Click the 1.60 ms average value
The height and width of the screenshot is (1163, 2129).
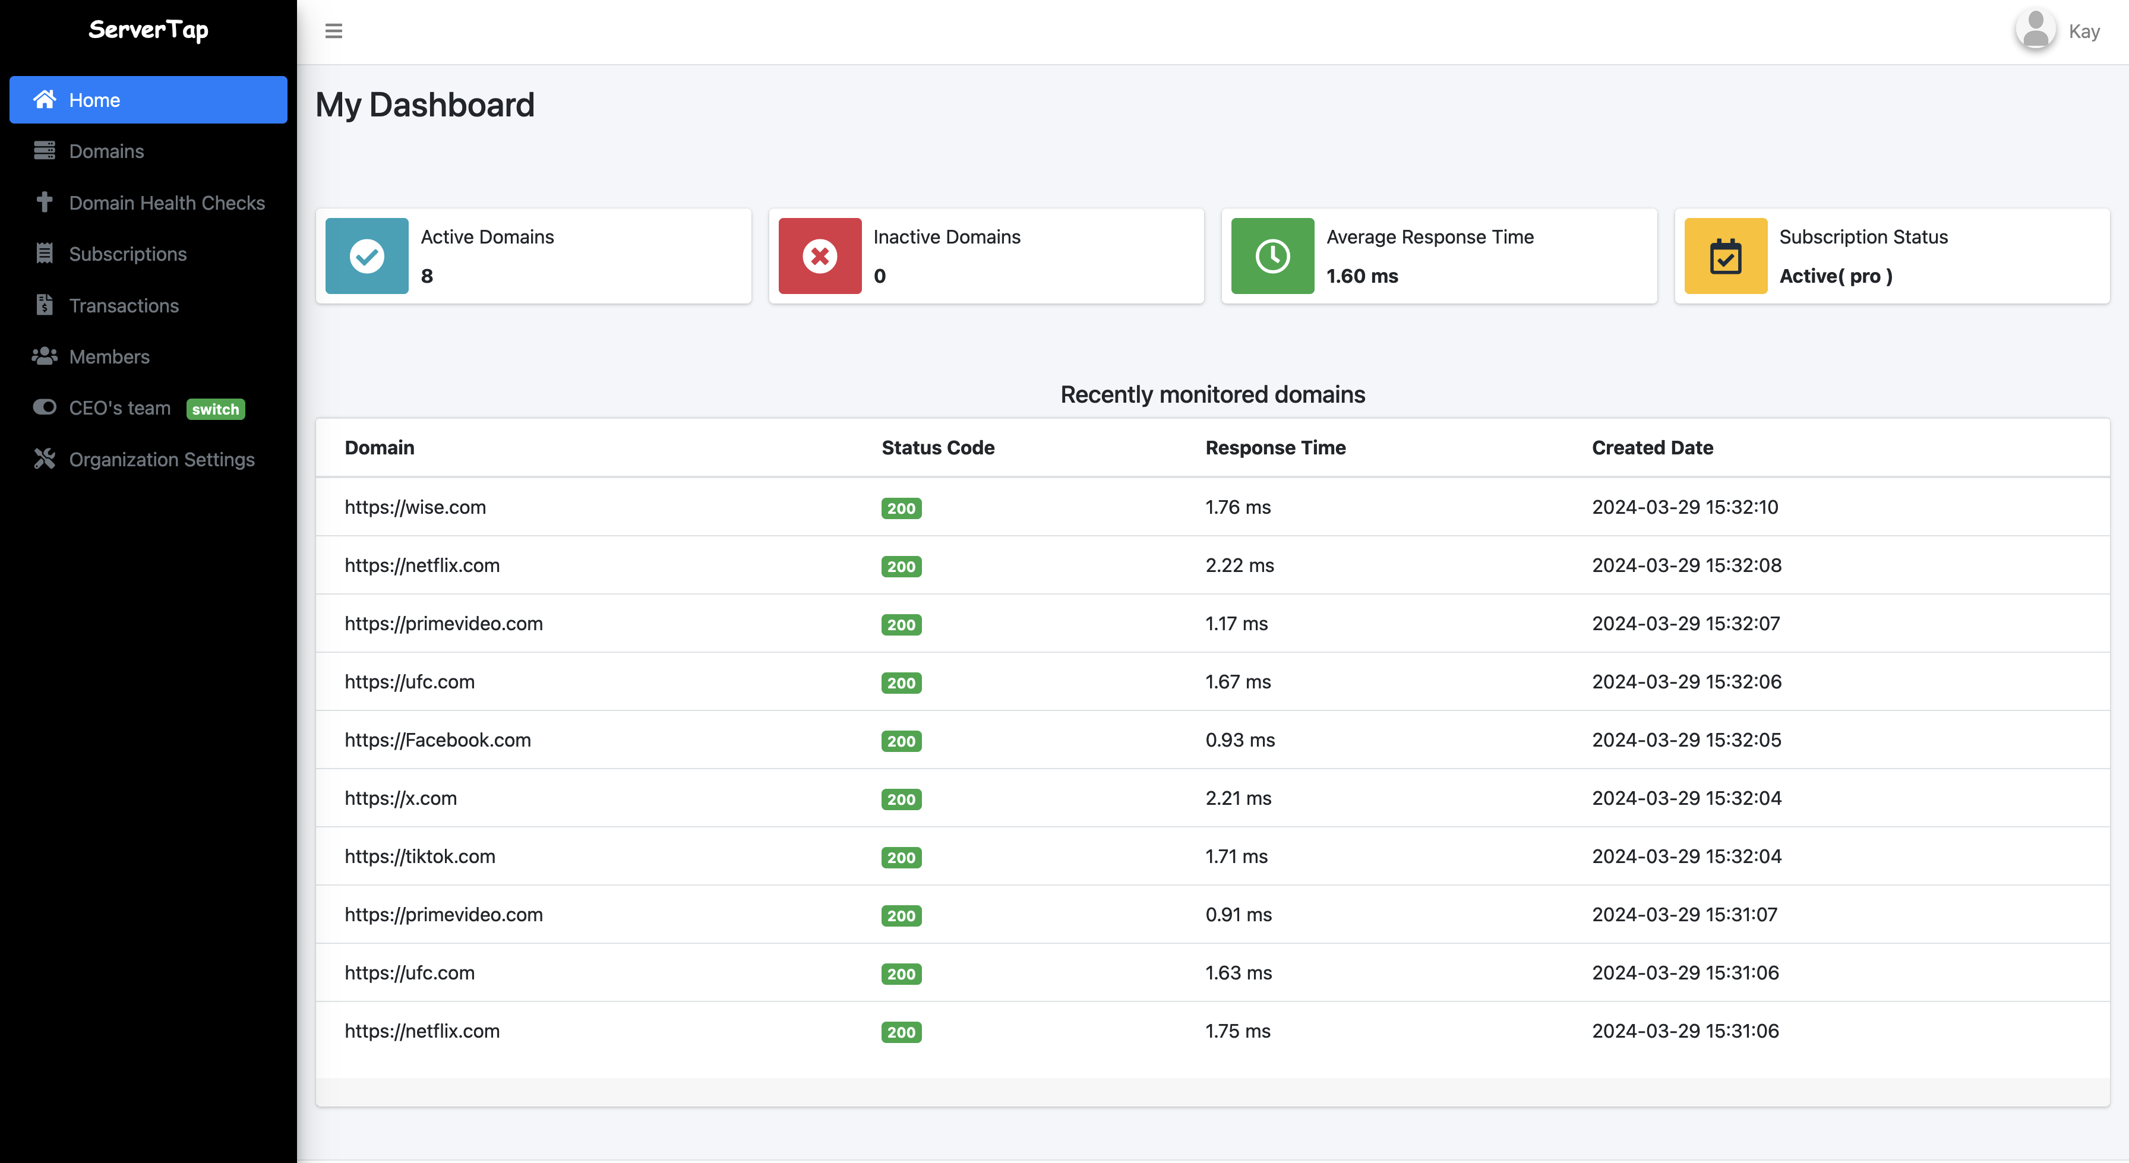point(1362,276)
